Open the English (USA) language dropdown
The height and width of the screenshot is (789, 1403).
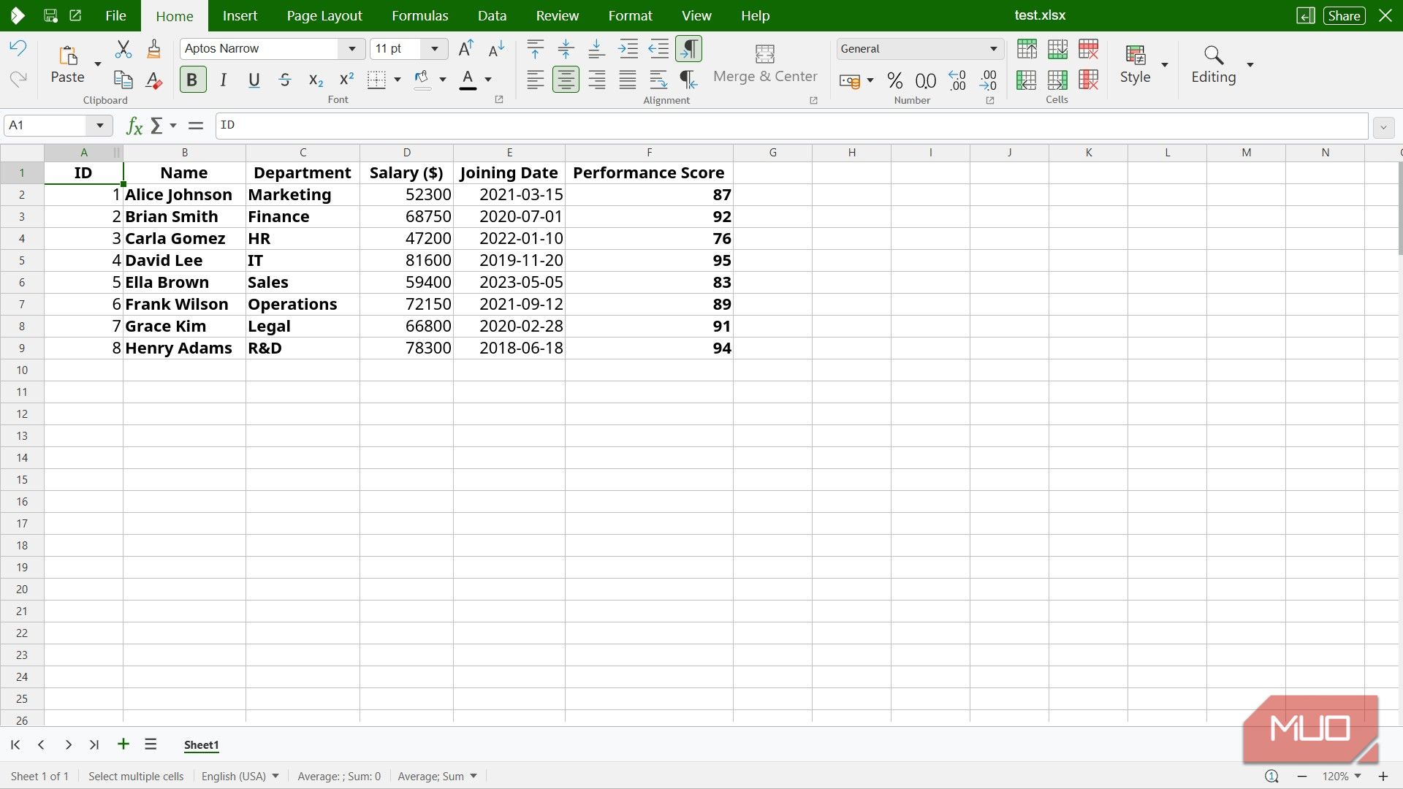(240, 776)
